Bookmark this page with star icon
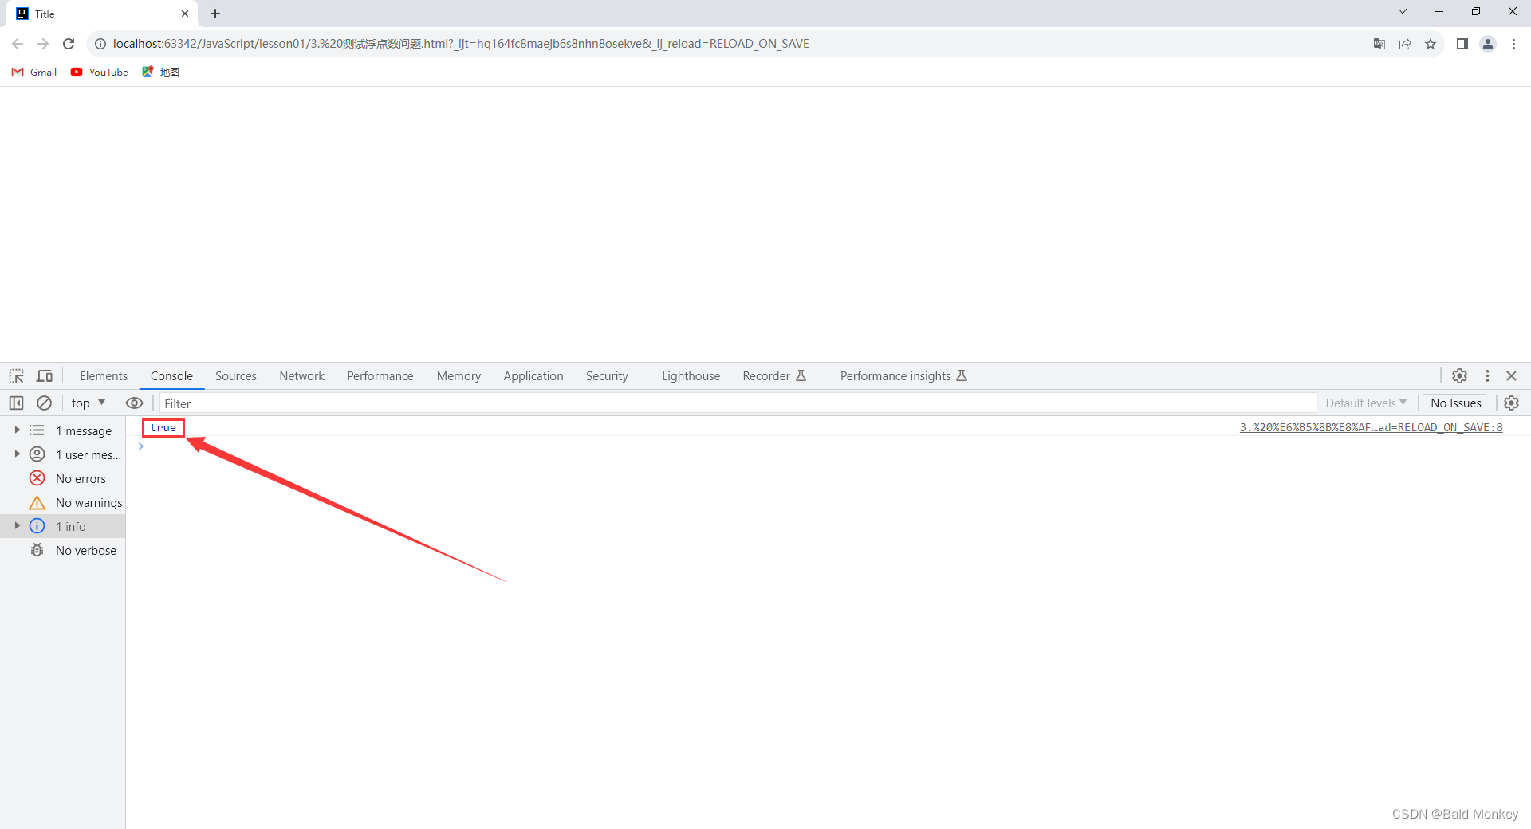This screenshot has width=1531, height=829. [1431, 44]
